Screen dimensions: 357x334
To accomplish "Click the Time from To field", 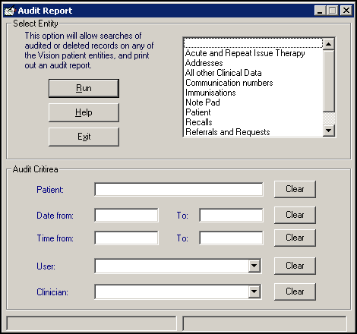I will tap(231, 238).
